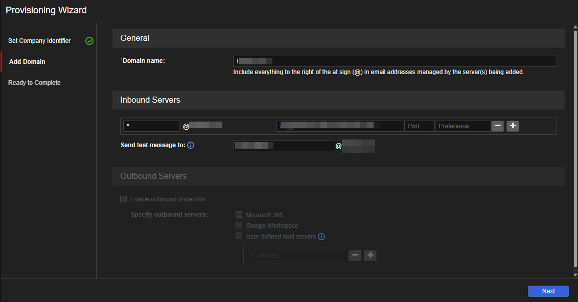Remove inbound server row with minus button
578x302 pixels.
tap(497, 126)
